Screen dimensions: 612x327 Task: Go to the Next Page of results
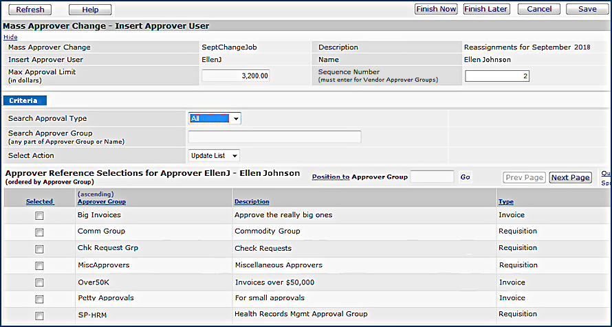(570, 177)
